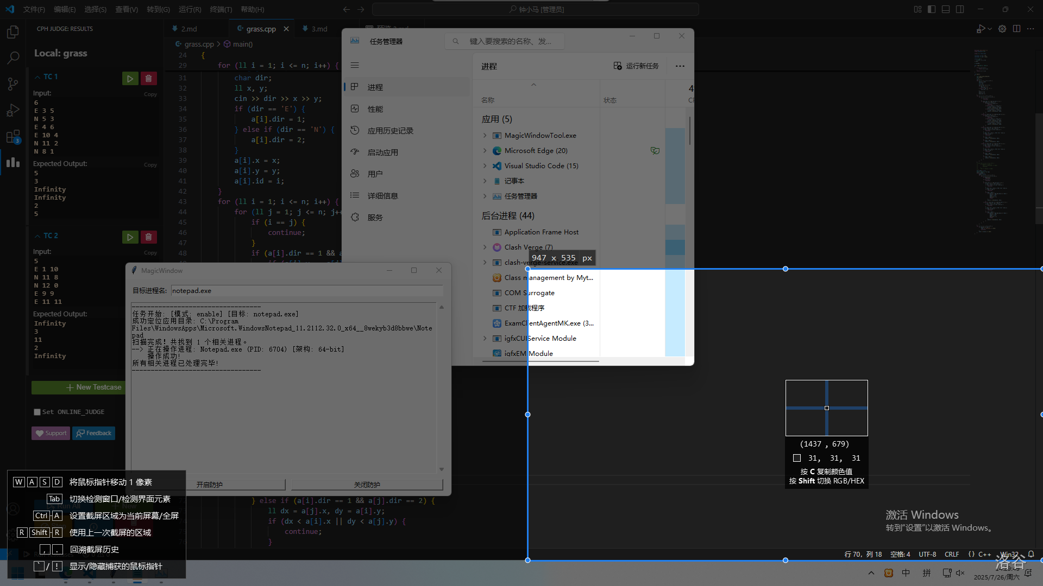This screenshot has height=586, width=1043.
Task: Select 性能 tab in Task Manager
Action: point(375,109)
